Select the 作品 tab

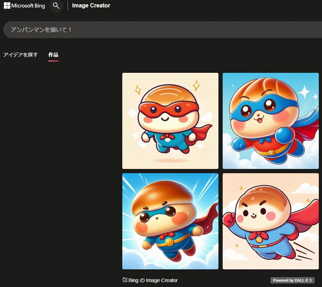(53, 55)
